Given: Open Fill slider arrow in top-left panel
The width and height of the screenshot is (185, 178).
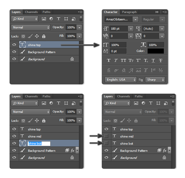Looking at the screenshot, I should pos(79,36).
